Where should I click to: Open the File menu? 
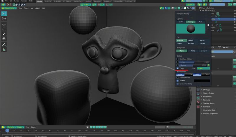6,1
